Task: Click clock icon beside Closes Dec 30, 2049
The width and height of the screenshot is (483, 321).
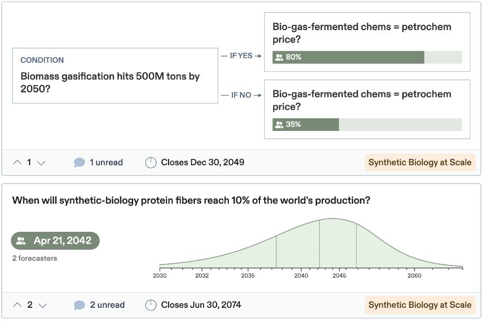Action: click(x=151, y=163)
